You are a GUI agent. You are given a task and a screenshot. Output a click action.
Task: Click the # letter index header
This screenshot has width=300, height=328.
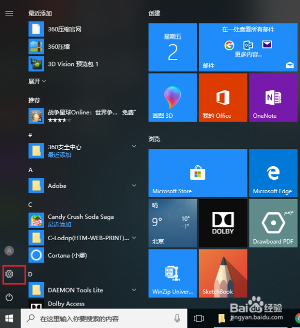(30, 135)
